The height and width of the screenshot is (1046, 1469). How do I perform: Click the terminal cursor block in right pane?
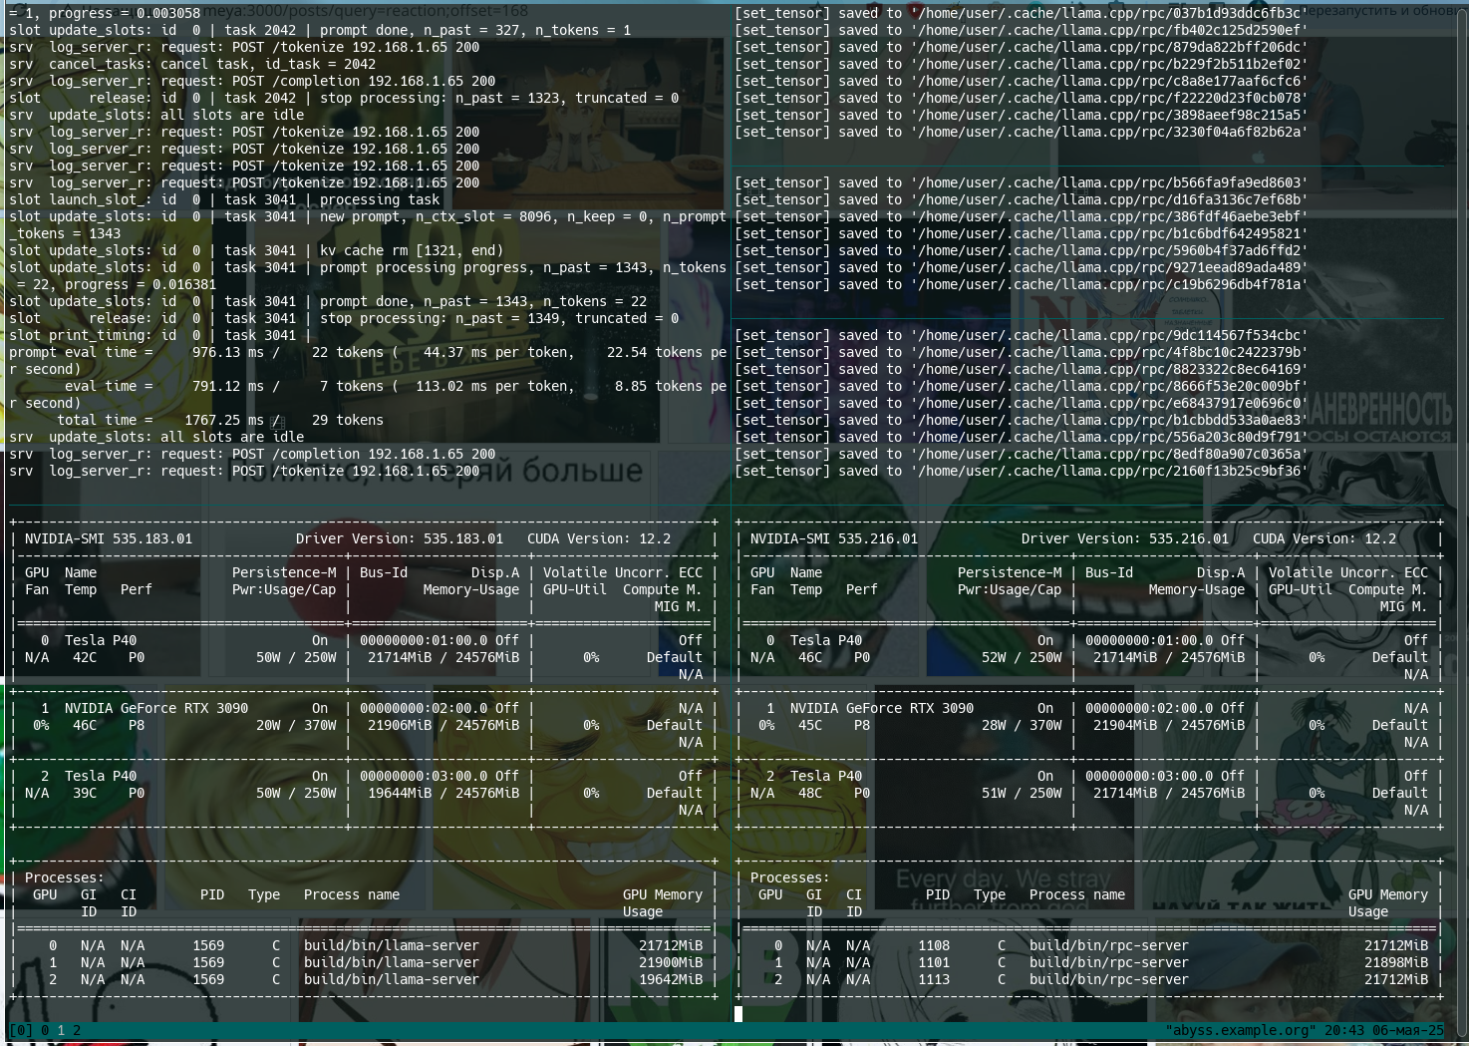pos(738,1013)
